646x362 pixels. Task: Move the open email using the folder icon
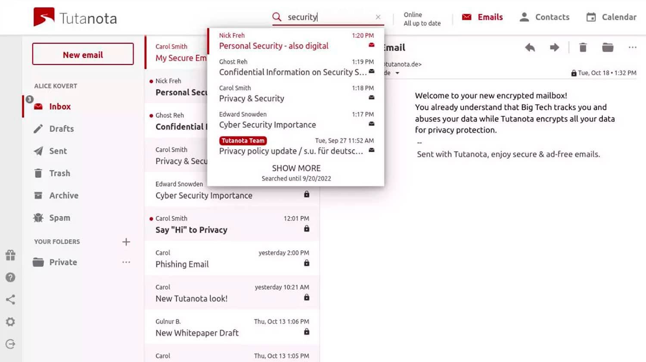click(x=607, y=47)
